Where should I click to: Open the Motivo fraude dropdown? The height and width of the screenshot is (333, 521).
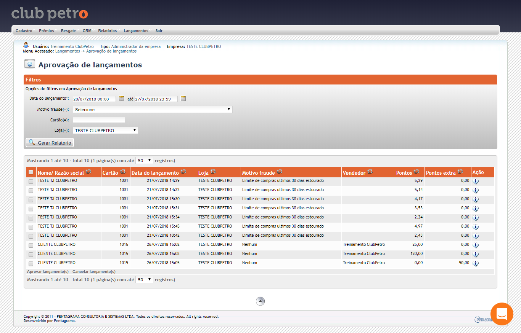click(153, 109)
